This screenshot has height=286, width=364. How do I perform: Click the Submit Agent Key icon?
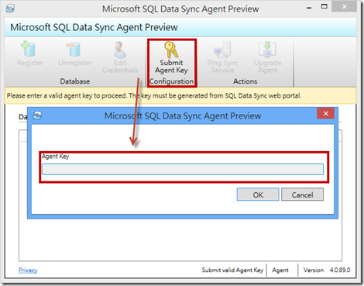point(171,50)
